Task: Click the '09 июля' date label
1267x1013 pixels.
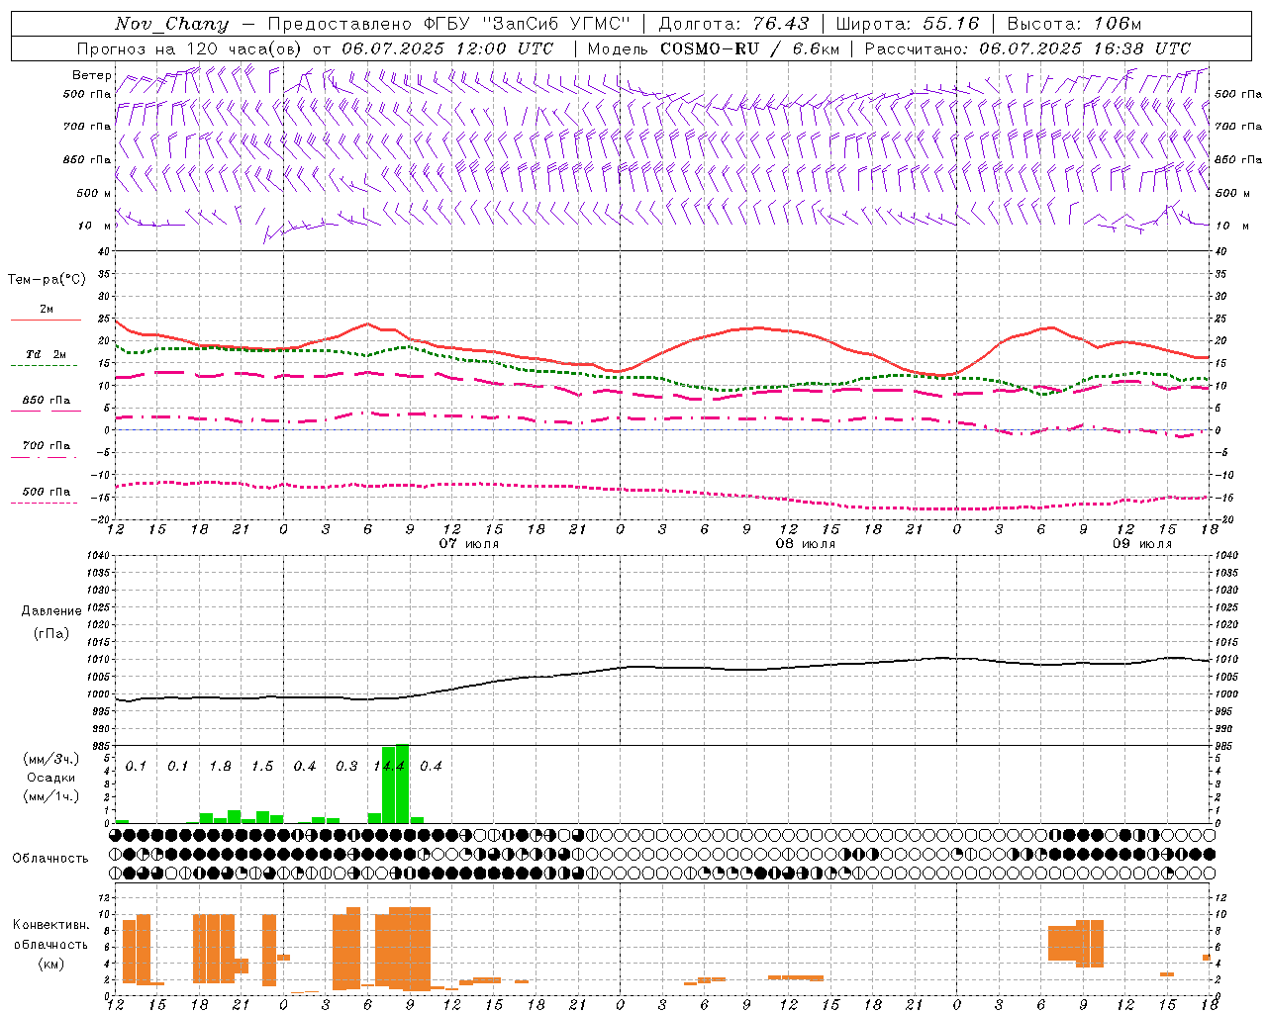Action: click(1141, 544)
